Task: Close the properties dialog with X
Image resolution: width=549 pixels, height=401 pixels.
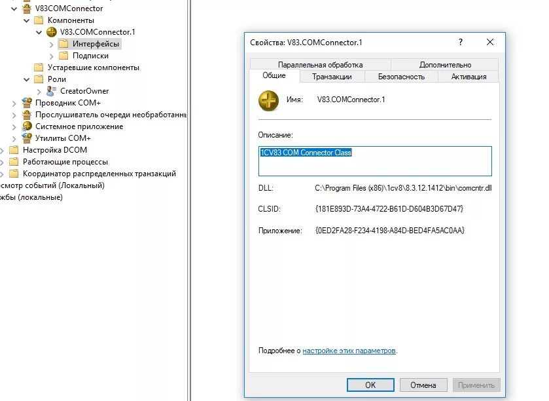Action: 490,42
